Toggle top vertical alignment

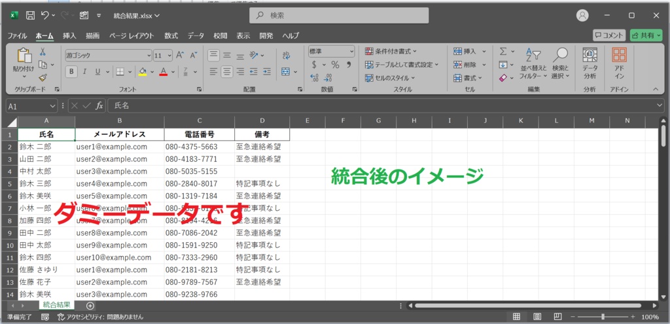[213, 55]
